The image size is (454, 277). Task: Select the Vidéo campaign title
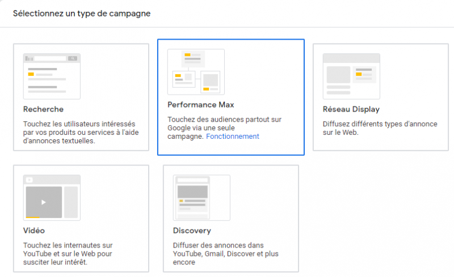[34, 231]
